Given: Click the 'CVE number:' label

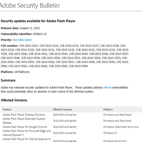Looking at the screenshot, I should coord(9,46).
